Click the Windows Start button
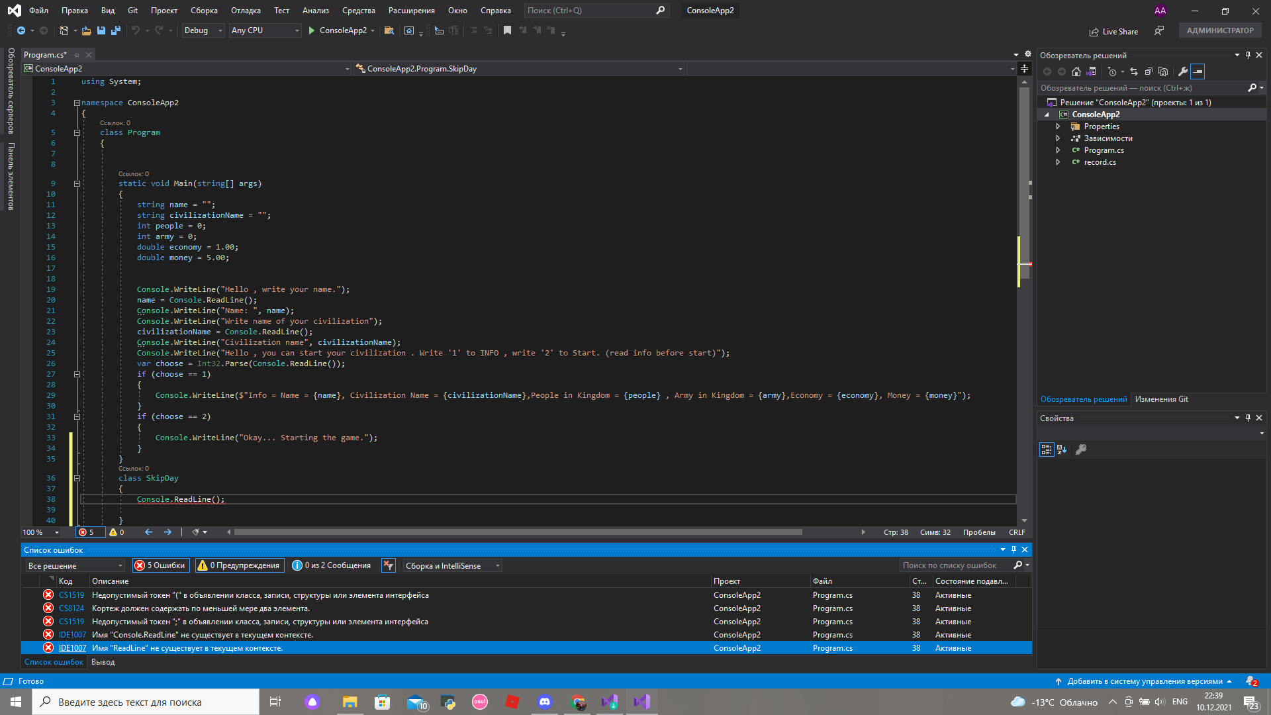The image size is (1271, 715). pyautogui.click(x=16, y=702)
